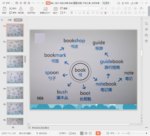
Task: Click the star/pin icon in right sidebar
Action: coord(146,30)
